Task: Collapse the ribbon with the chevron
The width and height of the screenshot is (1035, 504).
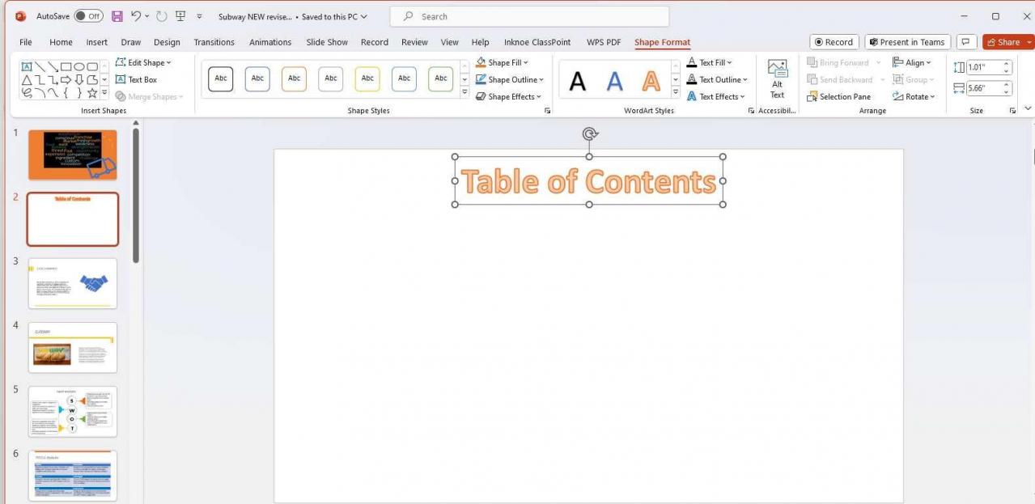Action: (x=1028, y=108)
